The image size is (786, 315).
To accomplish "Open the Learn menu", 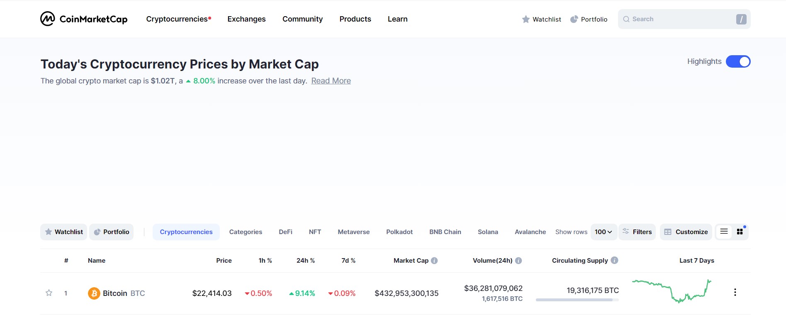I will [x=397, y=19].
